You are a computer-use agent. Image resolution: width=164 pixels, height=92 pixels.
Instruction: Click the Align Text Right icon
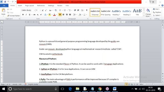click(67, 15)
